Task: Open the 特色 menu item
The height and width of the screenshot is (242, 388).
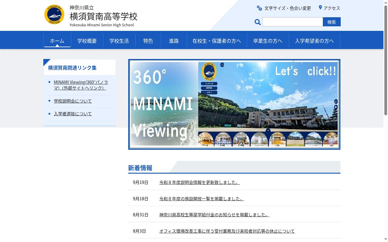Action: [148, 41]
